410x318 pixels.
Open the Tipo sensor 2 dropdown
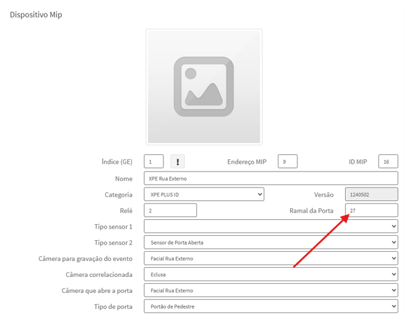tap(270, 242)
